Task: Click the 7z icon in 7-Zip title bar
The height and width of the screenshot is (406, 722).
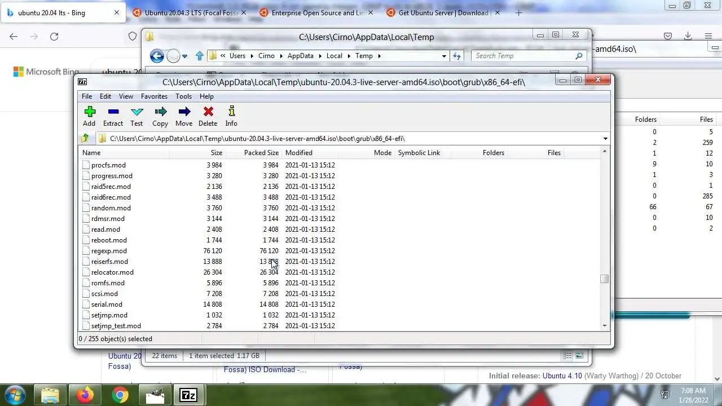Action: [82, 82]
